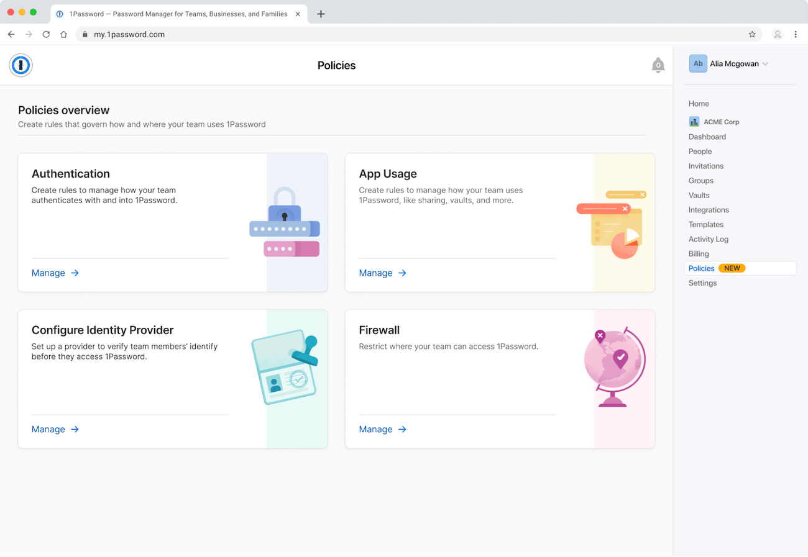Click the NEW badge next to Policies

[x=732, y=268]
